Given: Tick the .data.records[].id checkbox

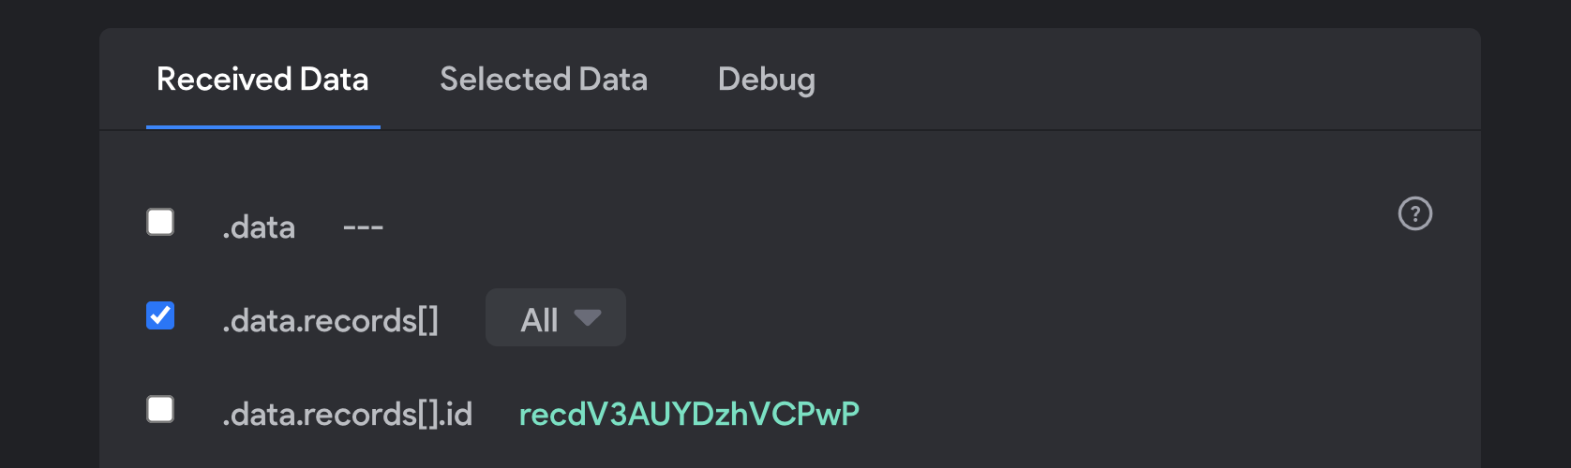Looking at the screenshot, I should pos(160,409).
